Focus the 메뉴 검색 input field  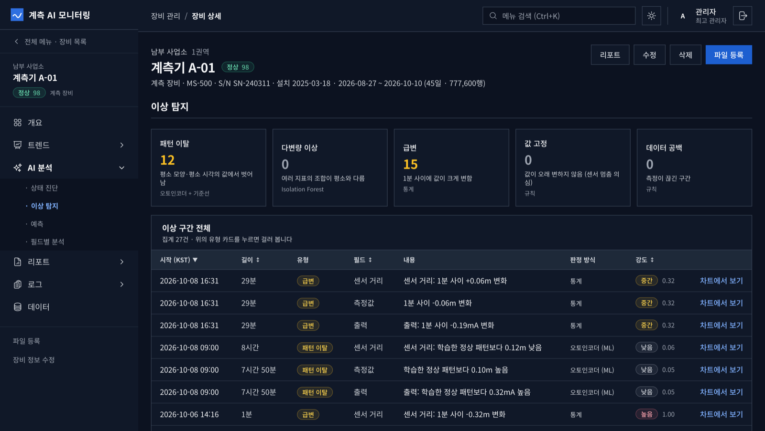(559, 16)
